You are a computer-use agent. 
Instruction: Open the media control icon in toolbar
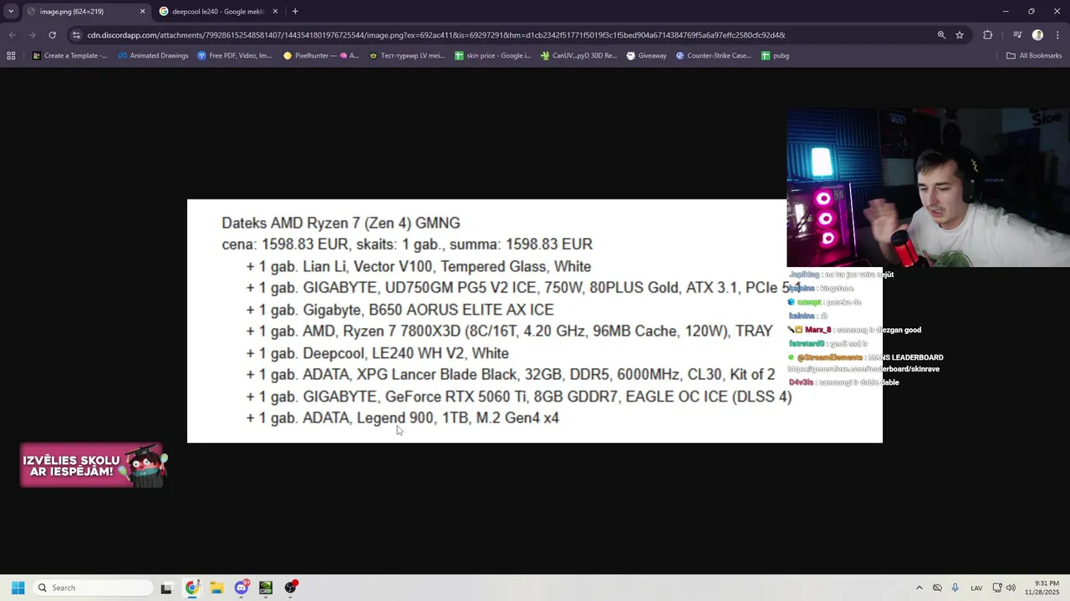point(1017,35)
